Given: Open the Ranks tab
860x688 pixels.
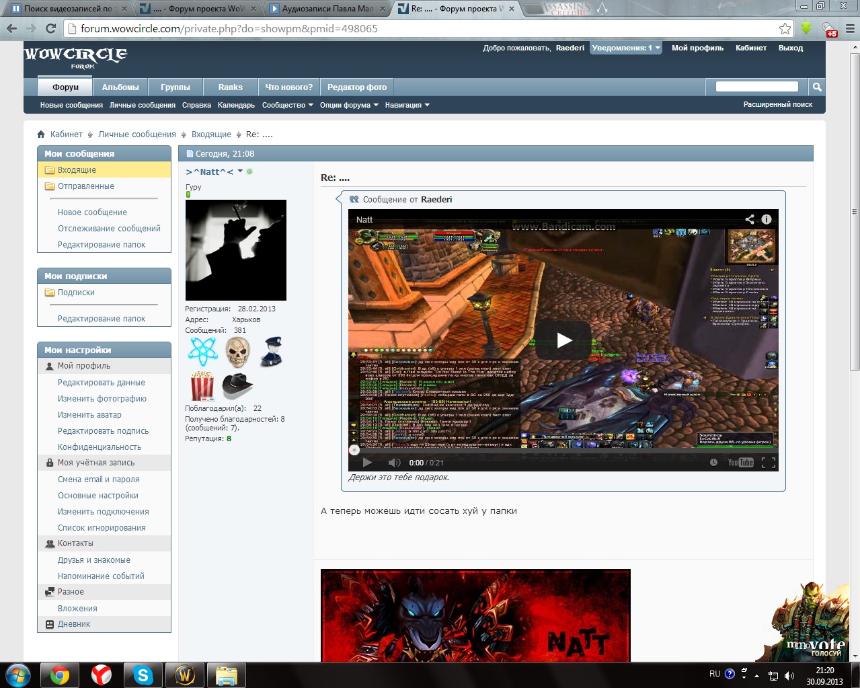Looking at the screenshot, I should coord(231,87).
